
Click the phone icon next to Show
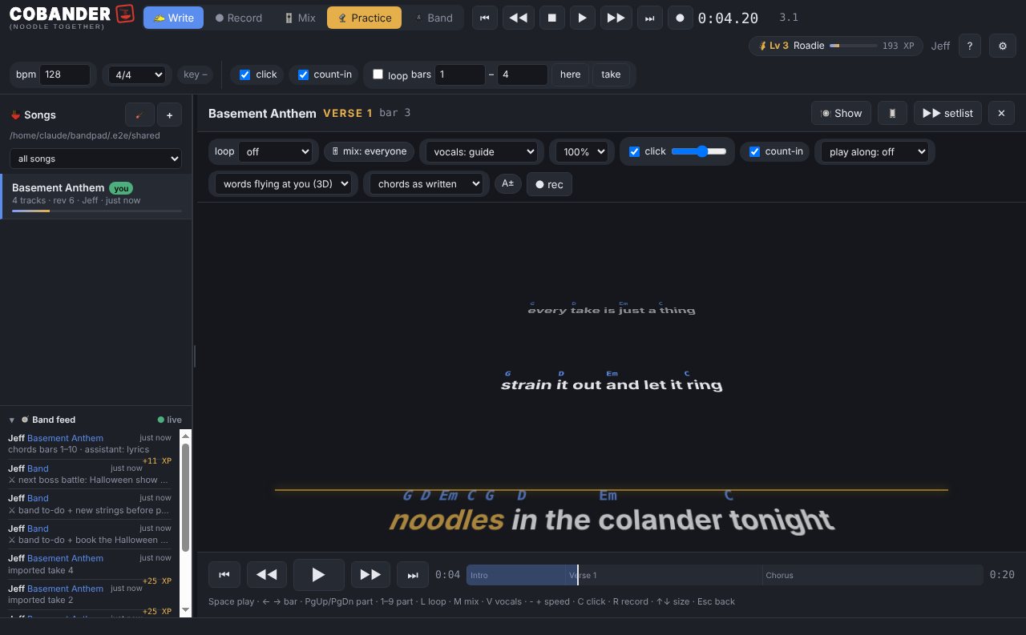pyautogui.click(x=891, y=113)
